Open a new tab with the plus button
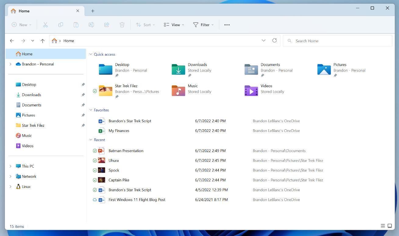This screenshot has height=236, width=399. tap(93, 11)
